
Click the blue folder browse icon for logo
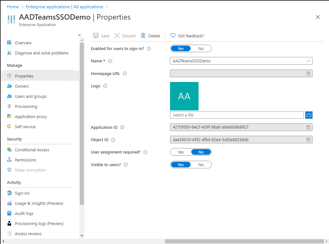[x=309, y=115]
